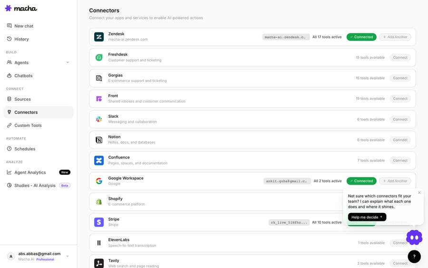
Task: Open Custom Tools
Action: coord(39,125)
